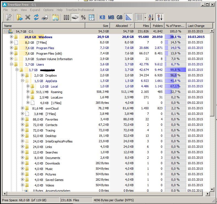Click the cluster size grid icon

click(92, 18)
